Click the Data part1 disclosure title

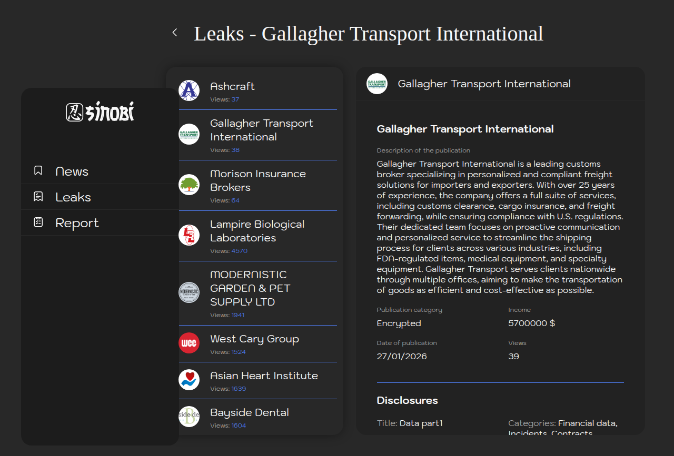pyautogui.click(x=421, y=423)
